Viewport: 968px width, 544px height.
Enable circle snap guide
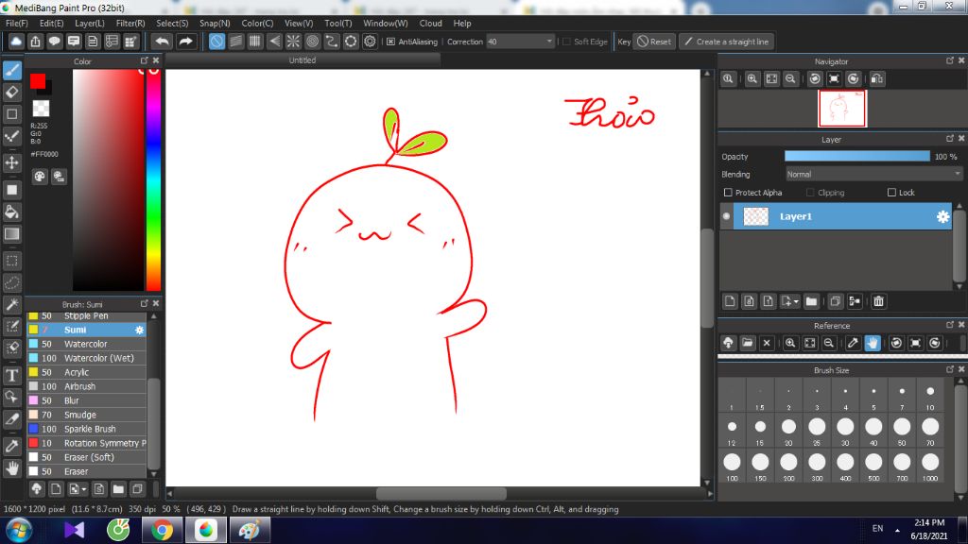[x=312, y=42]
